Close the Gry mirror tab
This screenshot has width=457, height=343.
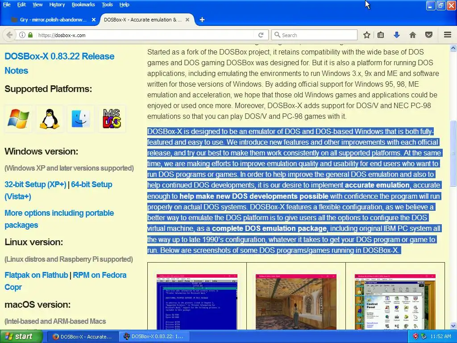point(94,20)
